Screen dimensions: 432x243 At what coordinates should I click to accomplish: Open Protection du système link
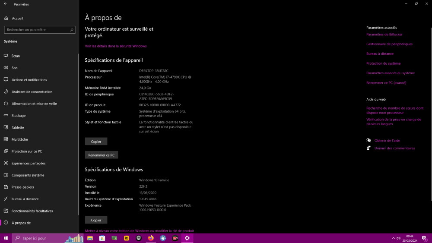click(384, 63)
